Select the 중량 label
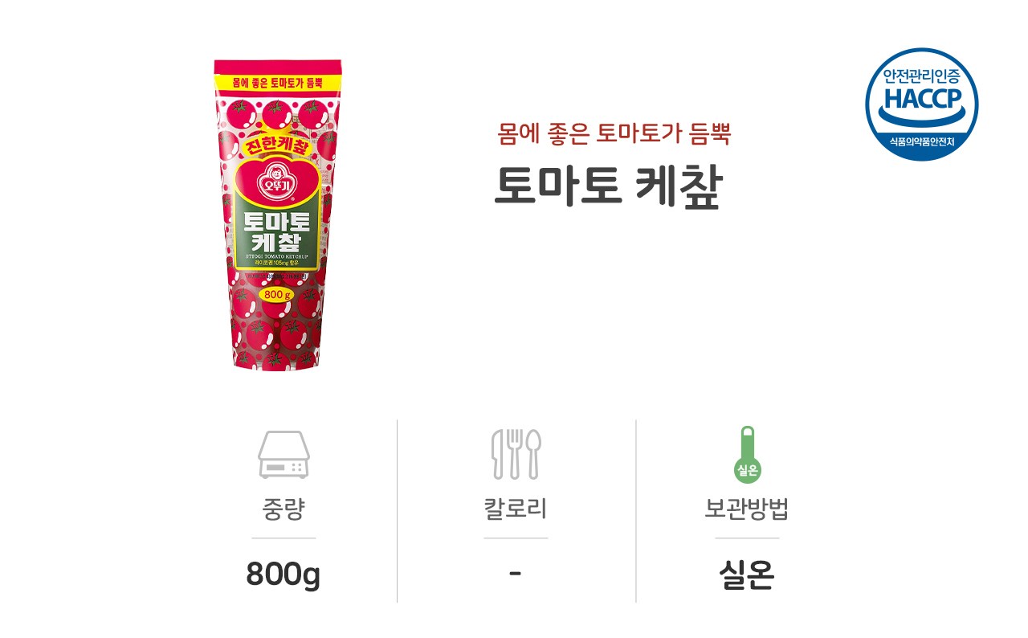1028x638 pixels. [x=284, y=509]
